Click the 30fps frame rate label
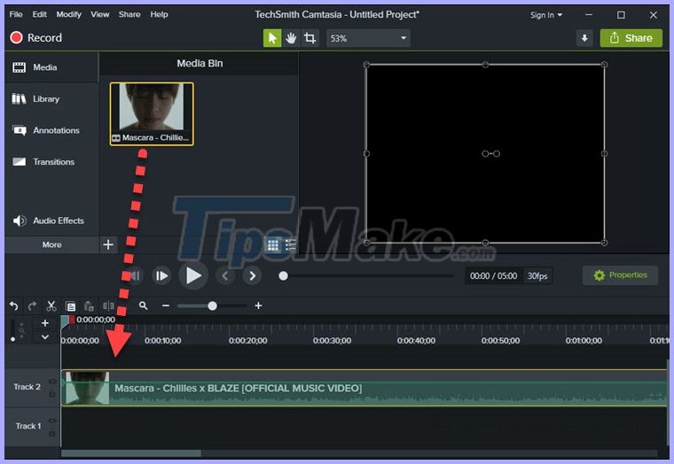 pos(537,276)
